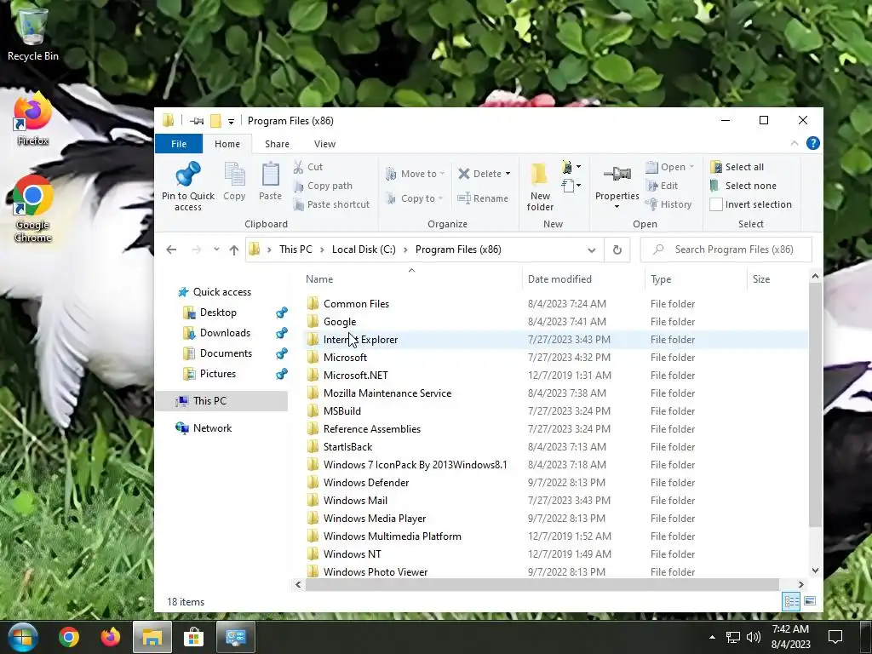Click the Copy ribbon icon

click(234, 175)
